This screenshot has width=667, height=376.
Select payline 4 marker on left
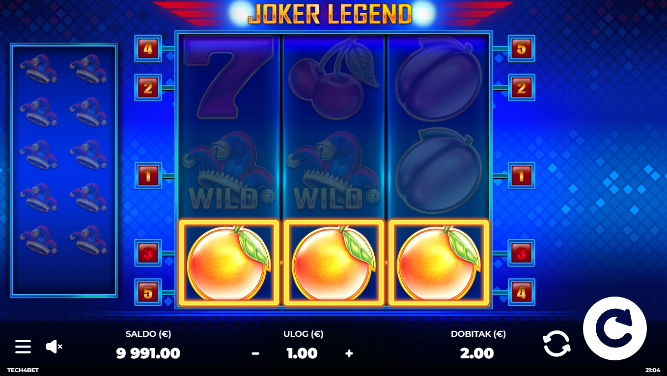[148, 49]
